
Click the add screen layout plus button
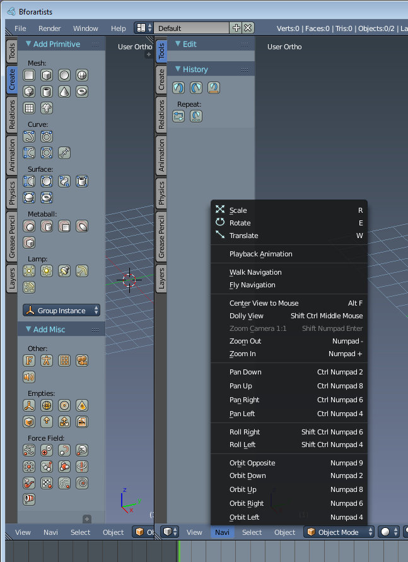[236, 28]
